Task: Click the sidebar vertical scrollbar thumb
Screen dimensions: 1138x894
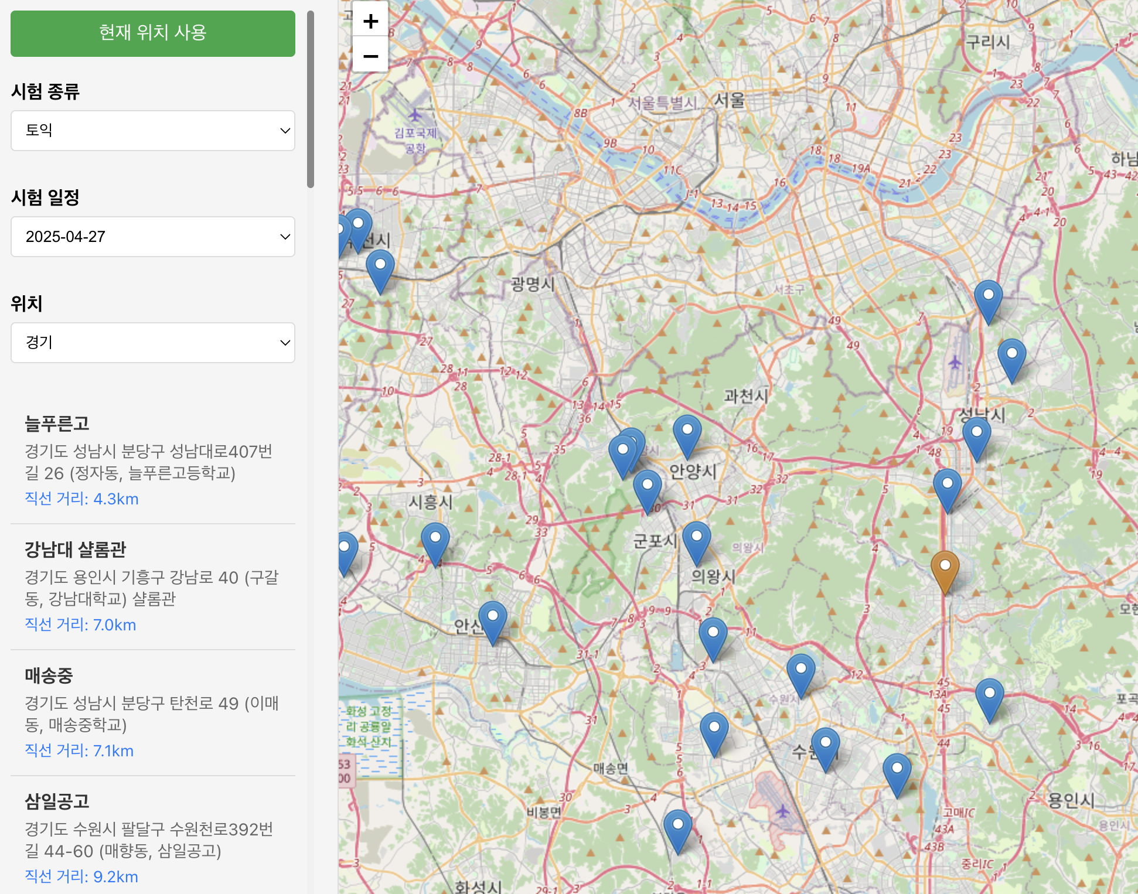Action: coord(311,100)
